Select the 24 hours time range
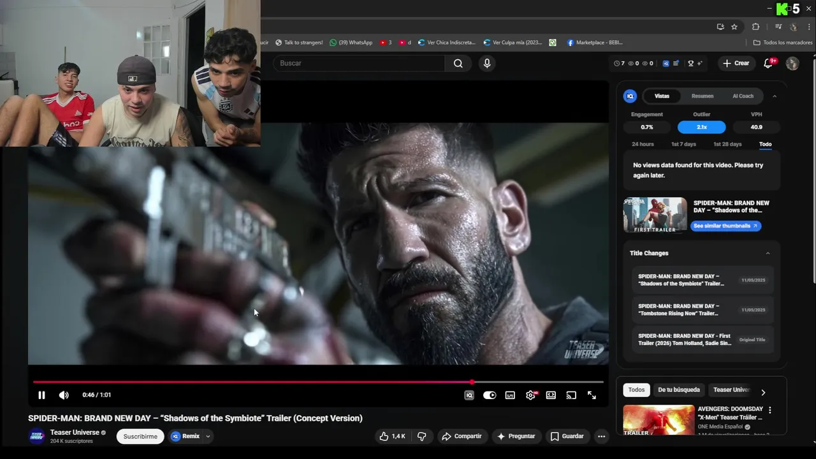Viewport: 816px width, 459px height. tap(643, 144)
